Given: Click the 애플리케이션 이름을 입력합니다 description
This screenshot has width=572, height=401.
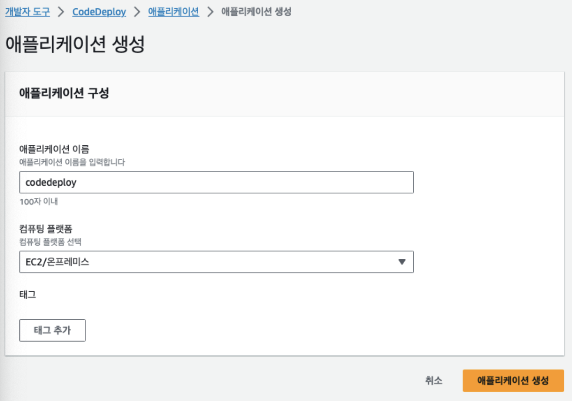Looking at the screenshot, I should pyautogui.click(x=73, y=162).
